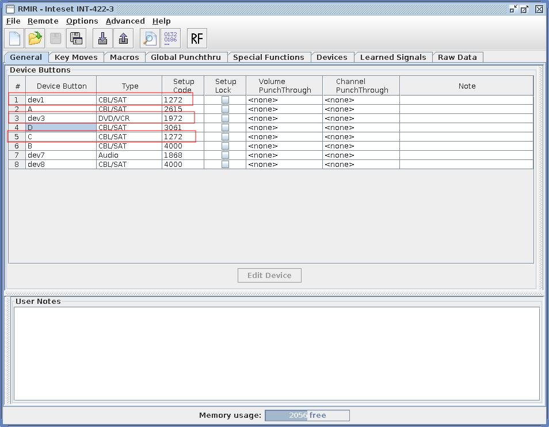
Task: Click the splitter handle above User Notes
Action: [274, 293]
